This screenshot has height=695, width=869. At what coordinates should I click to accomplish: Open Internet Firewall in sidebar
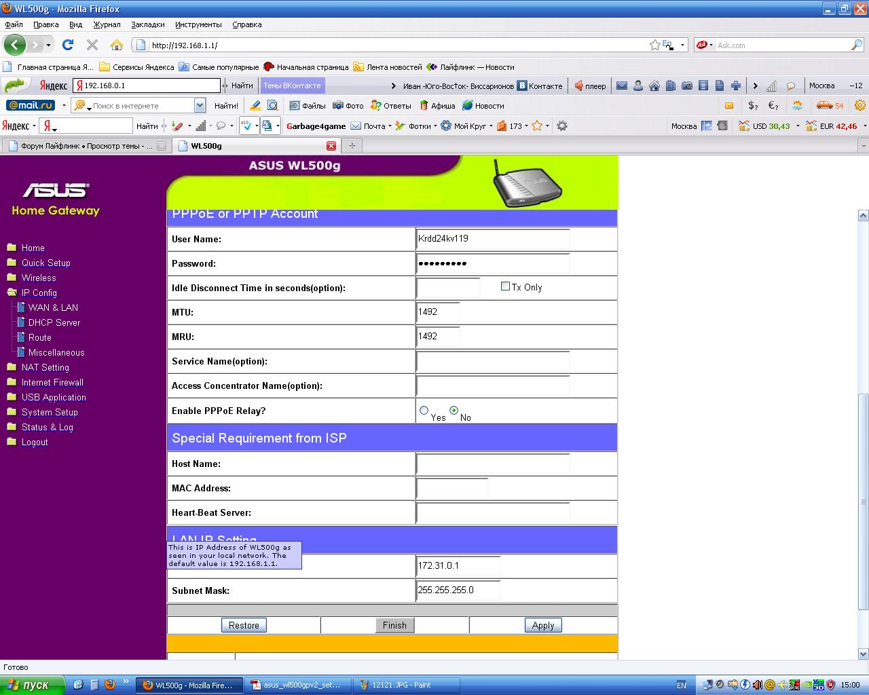pyautogui.click(x=52, y=382)
